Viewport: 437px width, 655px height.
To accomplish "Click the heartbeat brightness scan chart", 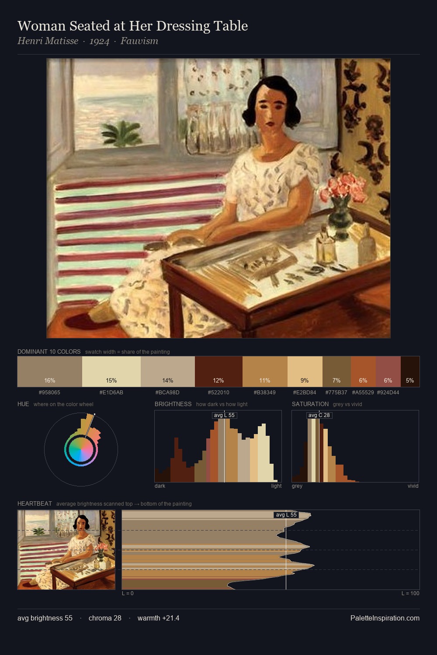I will (x=271, y=550).
